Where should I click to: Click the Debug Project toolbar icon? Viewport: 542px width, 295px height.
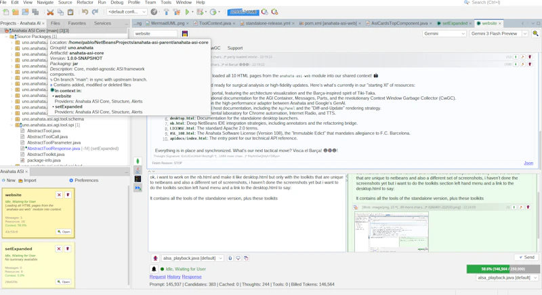tap(200, 12)
